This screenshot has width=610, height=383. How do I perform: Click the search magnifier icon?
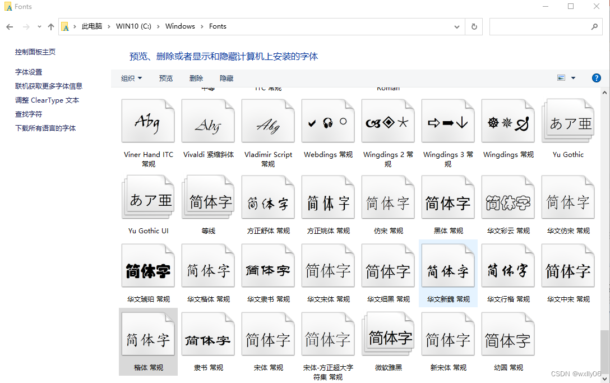coord(594,26)
